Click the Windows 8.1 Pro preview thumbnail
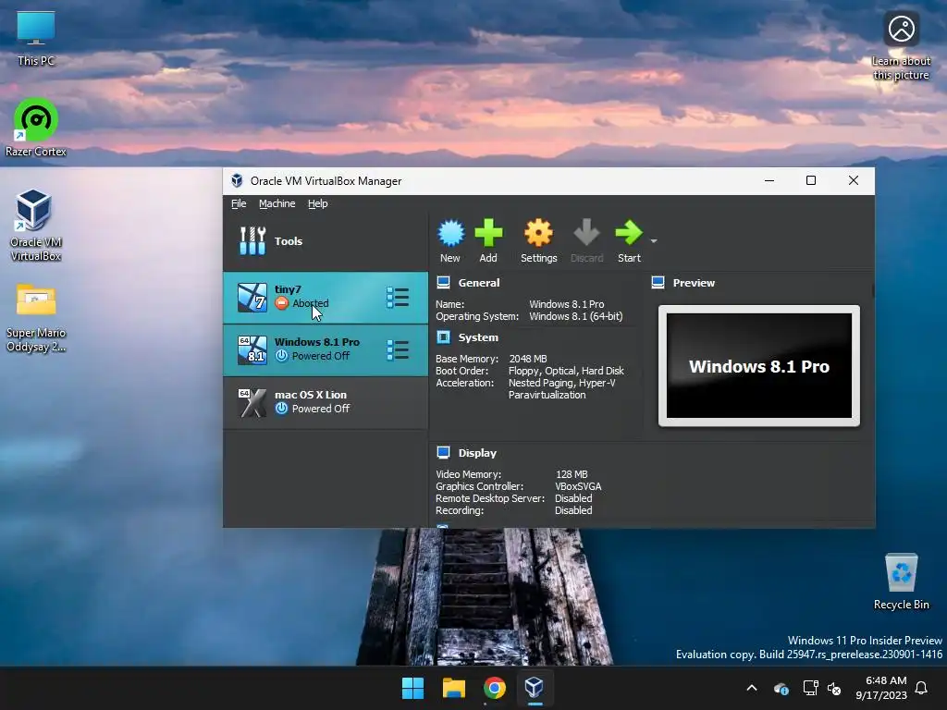This screenshot has height=710, width=947. [x=759, y=366]
